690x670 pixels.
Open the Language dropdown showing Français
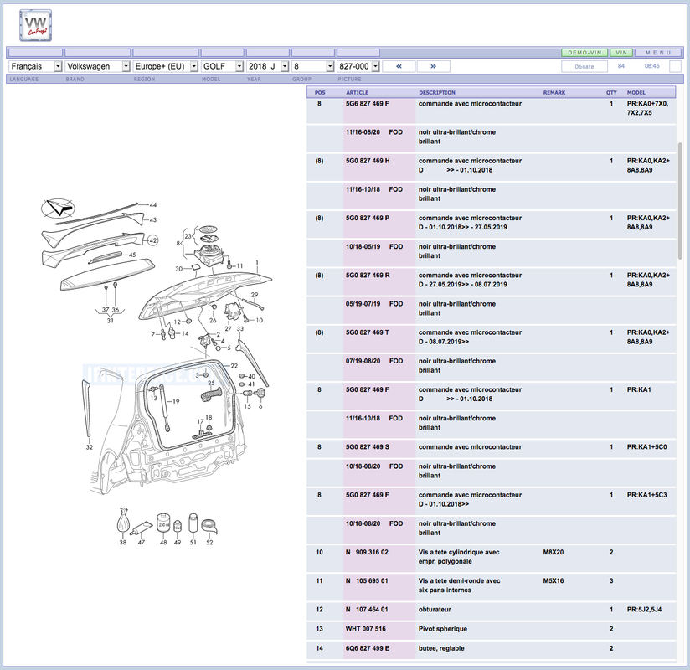[x=35, y=66]
